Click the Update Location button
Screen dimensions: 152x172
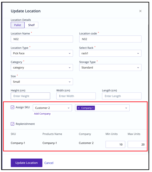pyautogui.click(x=27, y=163)
